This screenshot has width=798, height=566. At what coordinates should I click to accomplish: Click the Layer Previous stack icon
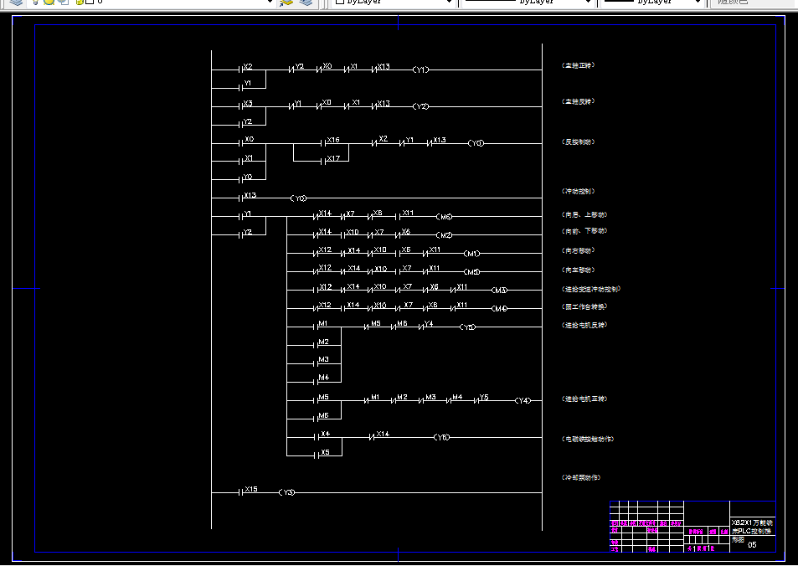point(306,2)
